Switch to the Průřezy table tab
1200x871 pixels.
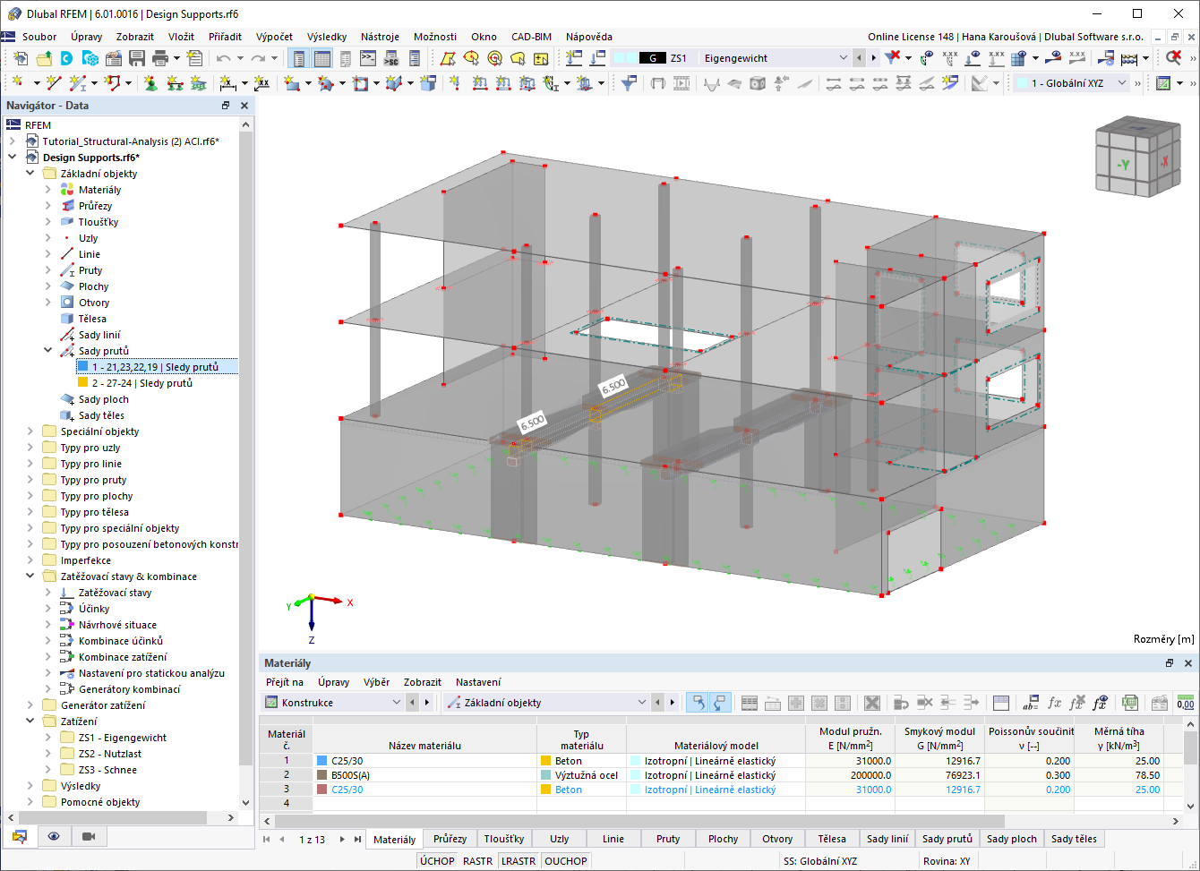(x=450, y=839)
